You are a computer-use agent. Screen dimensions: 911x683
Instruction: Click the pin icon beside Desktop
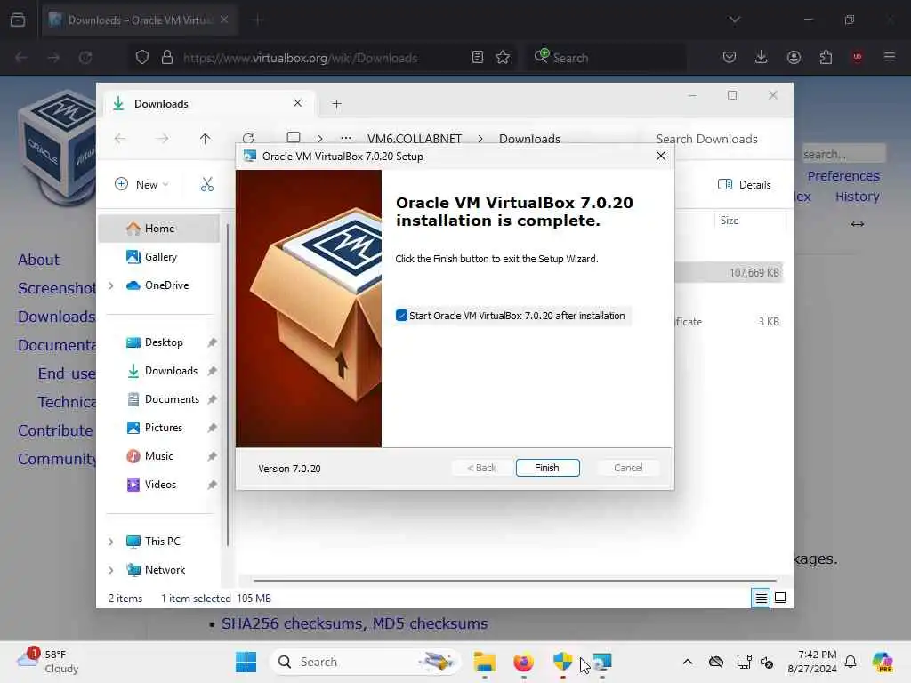pyautogui.click(x=212, y=342)
